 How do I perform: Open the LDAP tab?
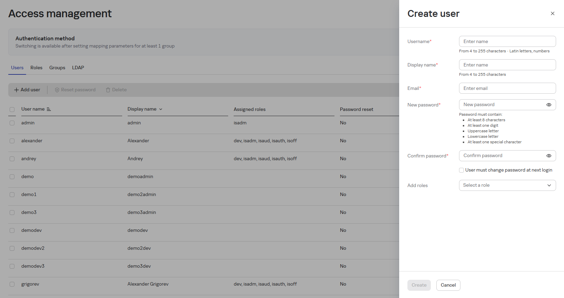coord(78,68)
